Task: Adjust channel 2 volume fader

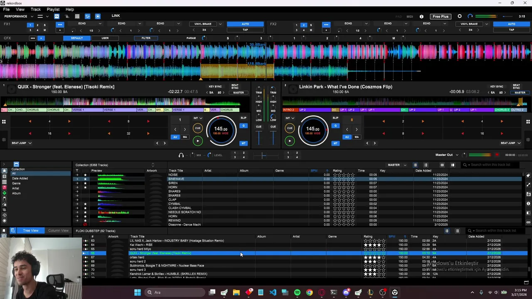Action: [273, 138]
